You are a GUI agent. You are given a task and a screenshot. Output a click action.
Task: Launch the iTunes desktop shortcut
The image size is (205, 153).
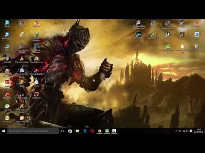37,83
